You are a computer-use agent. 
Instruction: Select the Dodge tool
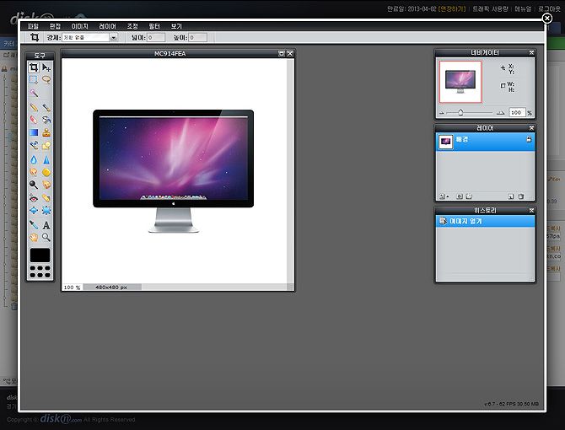(x=34, y=185)
